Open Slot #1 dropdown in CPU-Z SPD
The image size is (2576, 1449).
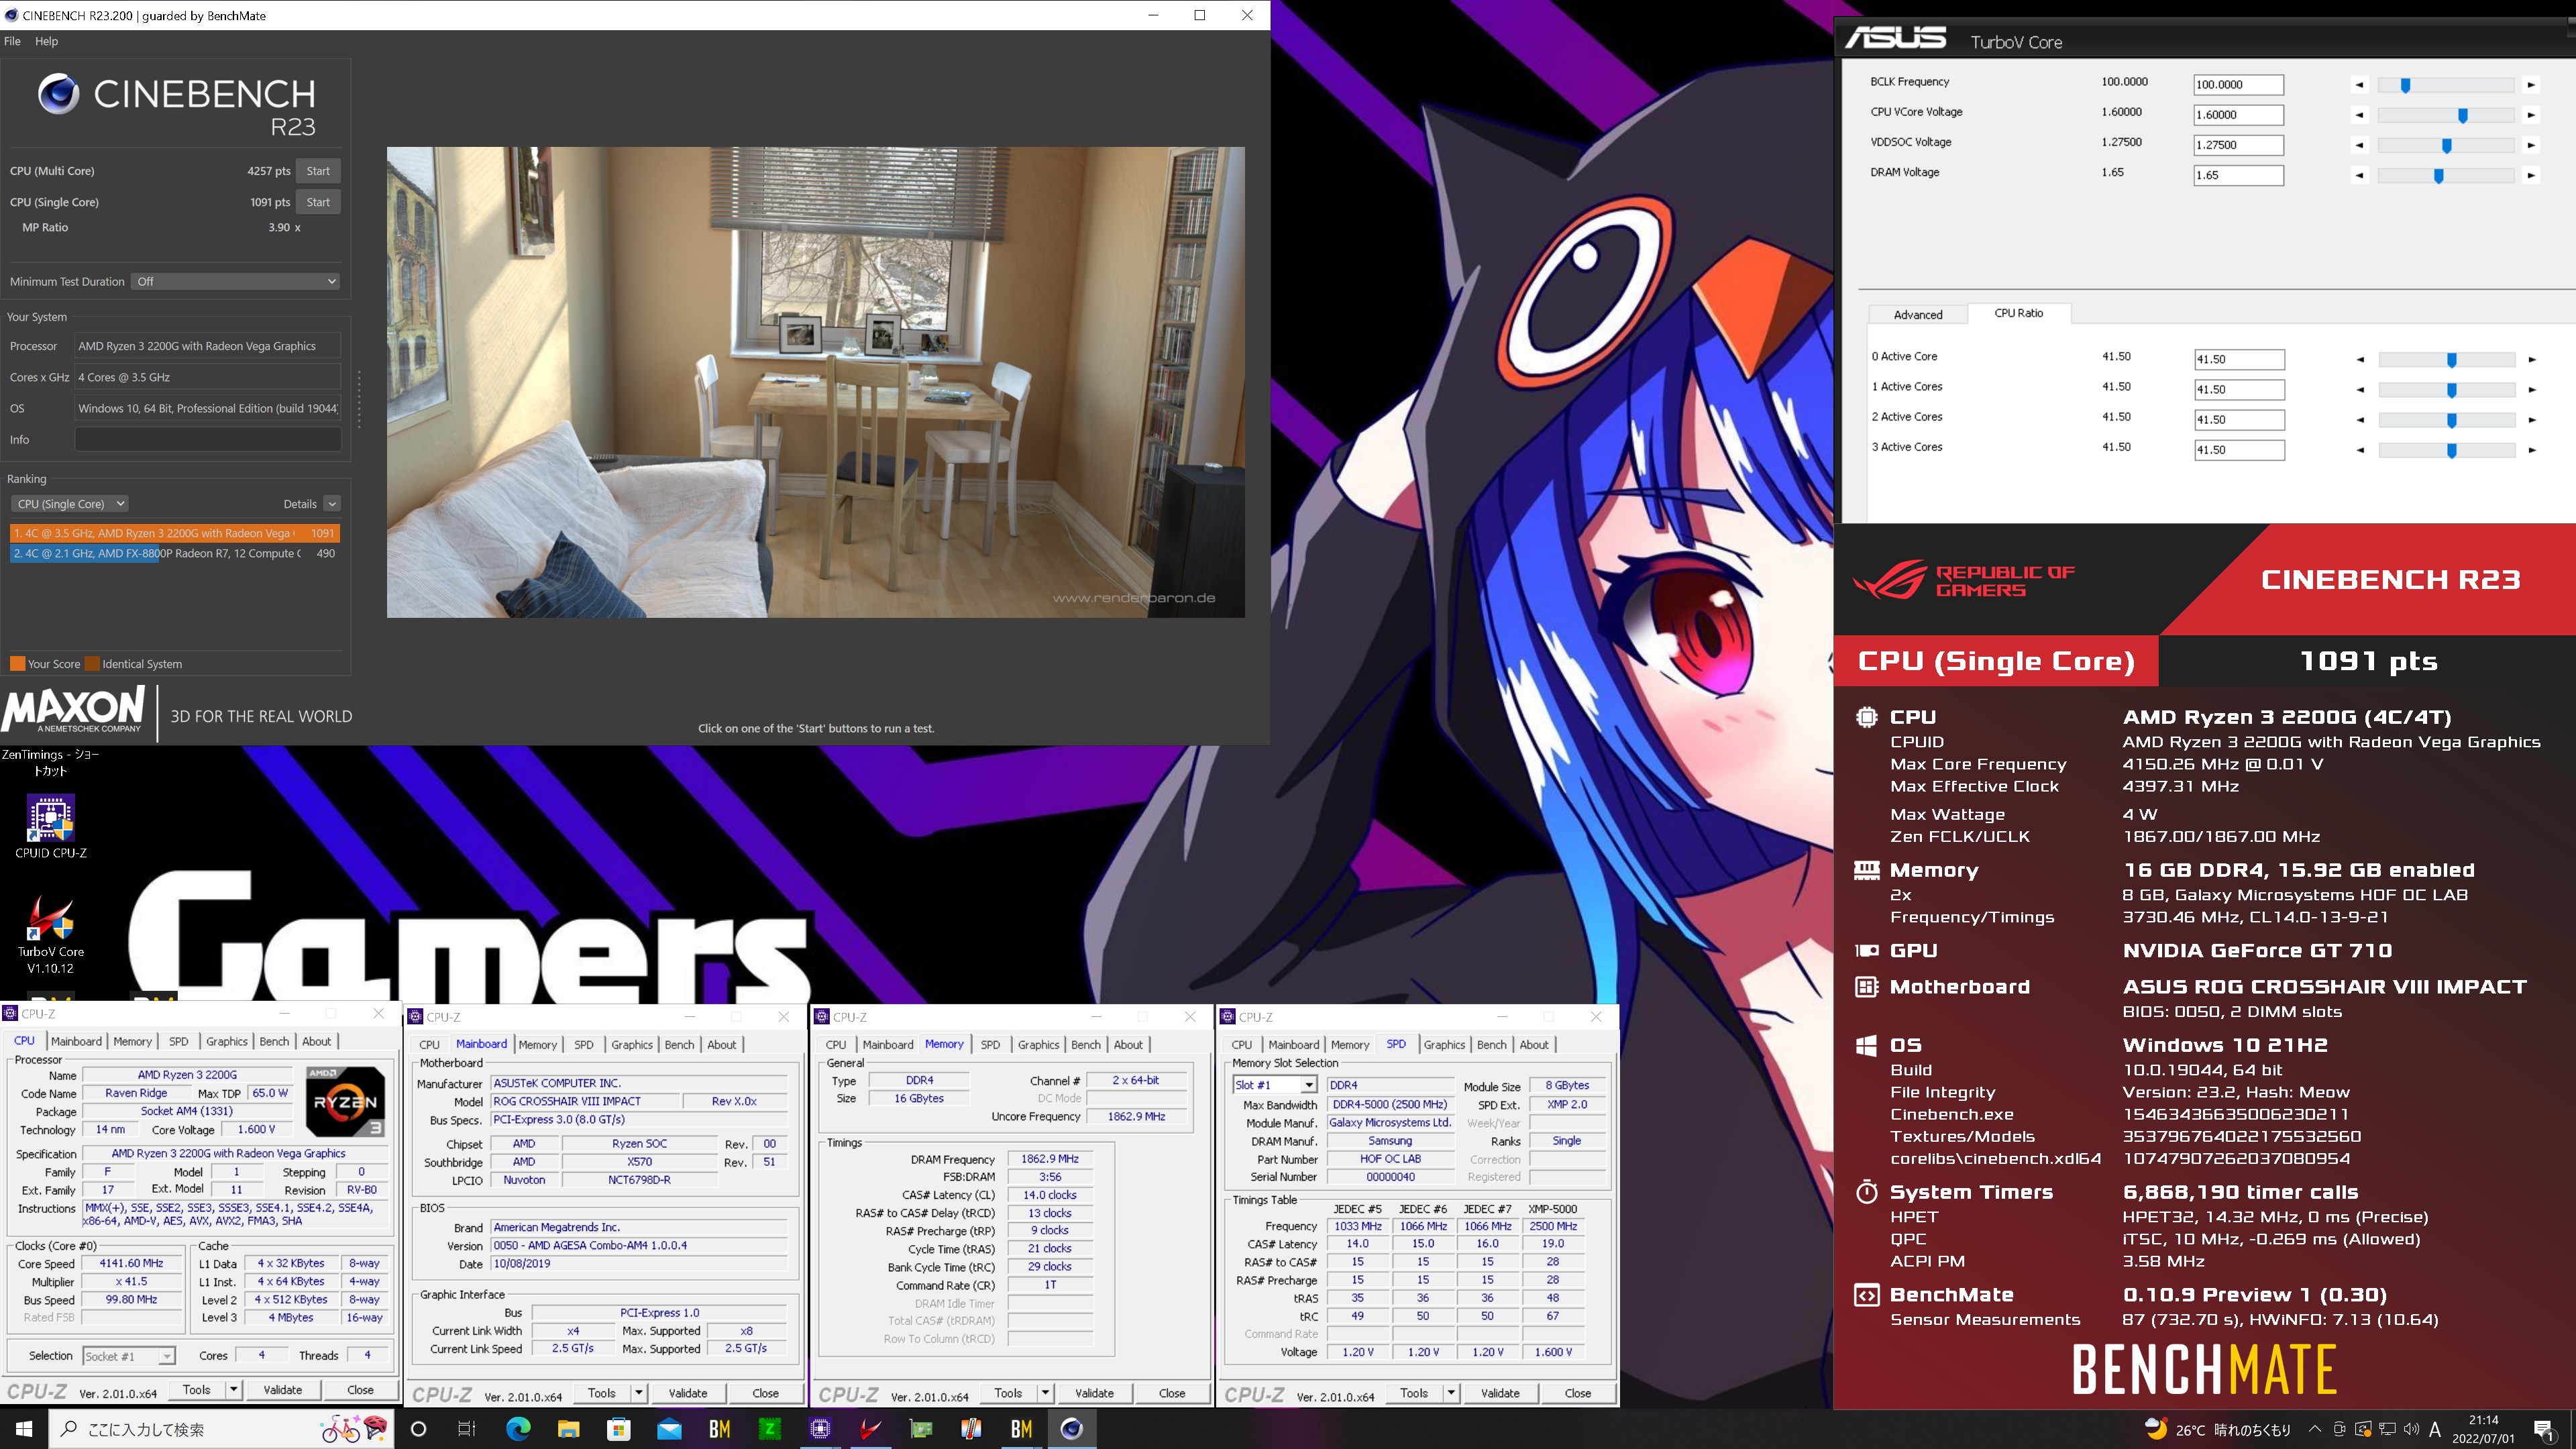click(1274, 1085)
